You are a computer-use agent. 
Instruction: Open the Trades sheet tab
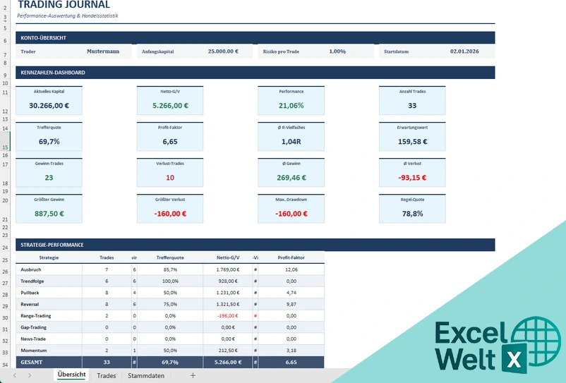pos(107,375)
